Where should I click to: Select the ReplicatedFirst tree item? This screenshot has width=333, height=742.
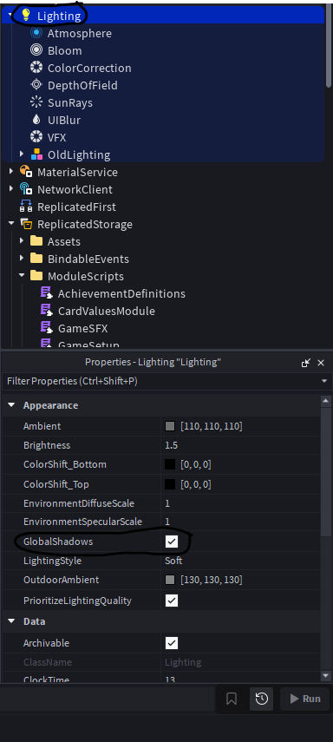point(68,207)
